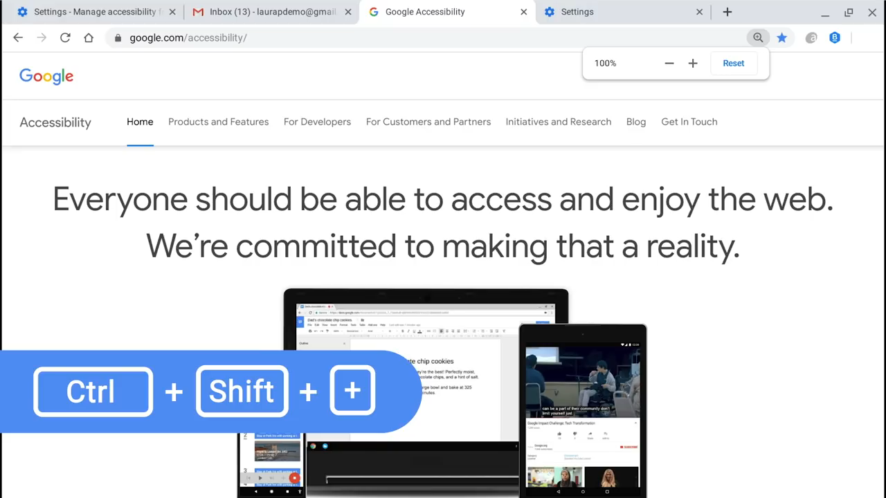Open Products and Features page
Screen dimensions: 886x498
pyautogui.click(x=218, y=122)
